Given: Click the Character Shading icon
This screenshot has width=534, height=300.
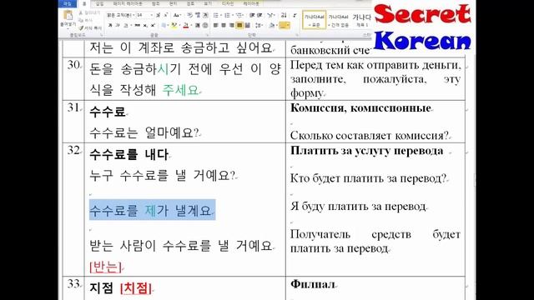Looking at the screenshot, I should (198, 25).
